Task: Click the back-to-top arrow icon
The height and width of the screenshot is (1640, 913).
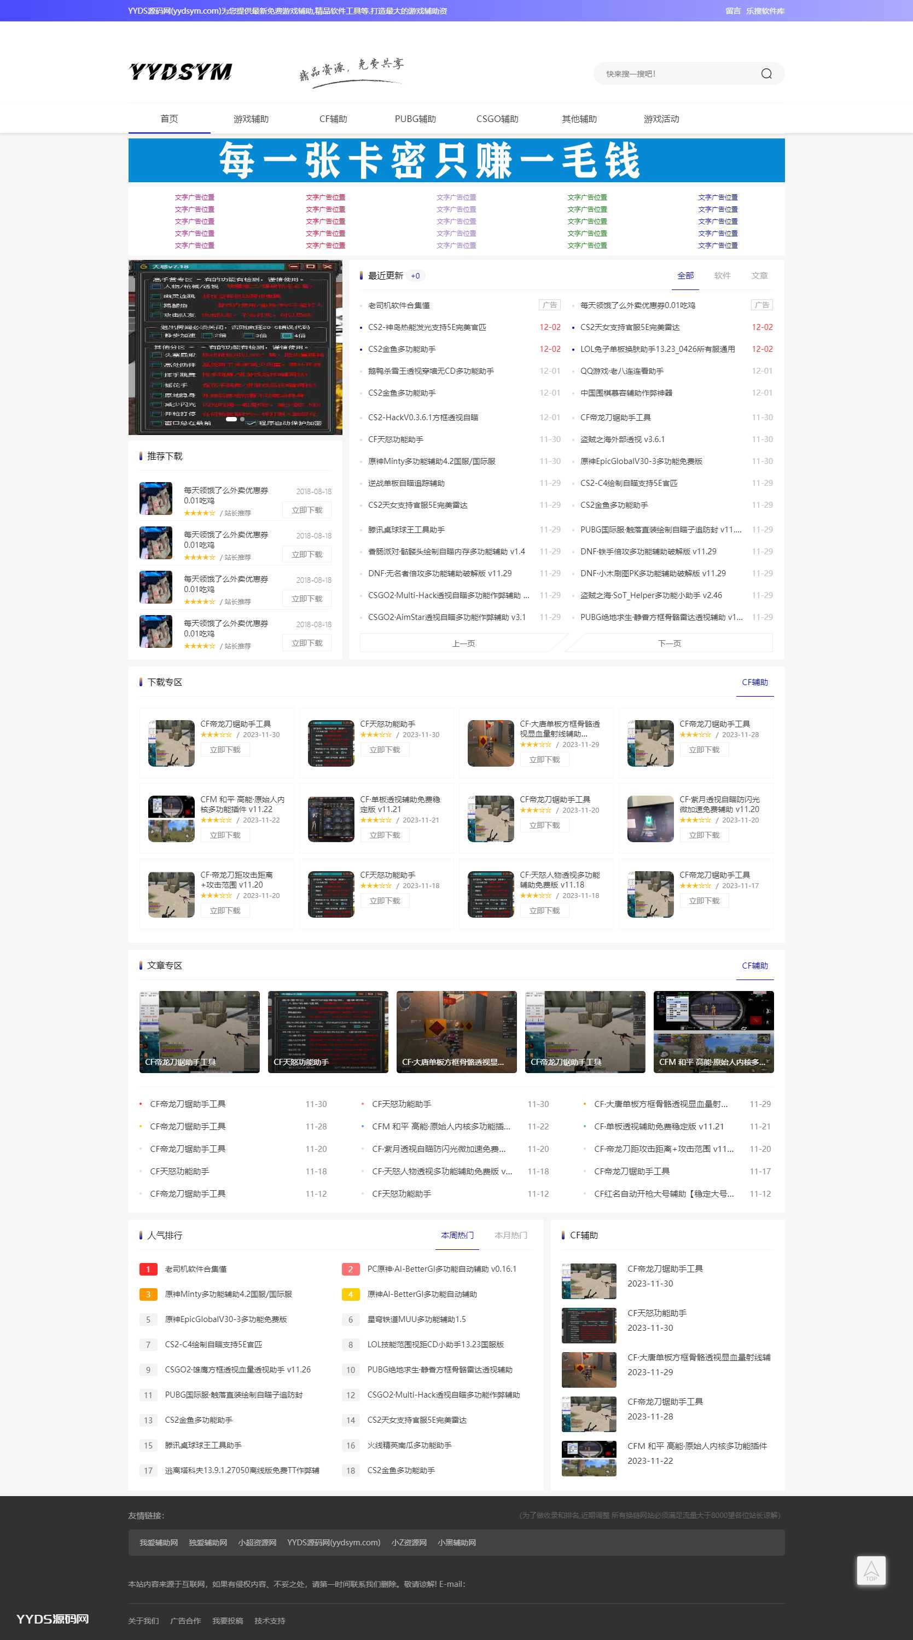Action: click(870, 1570)
